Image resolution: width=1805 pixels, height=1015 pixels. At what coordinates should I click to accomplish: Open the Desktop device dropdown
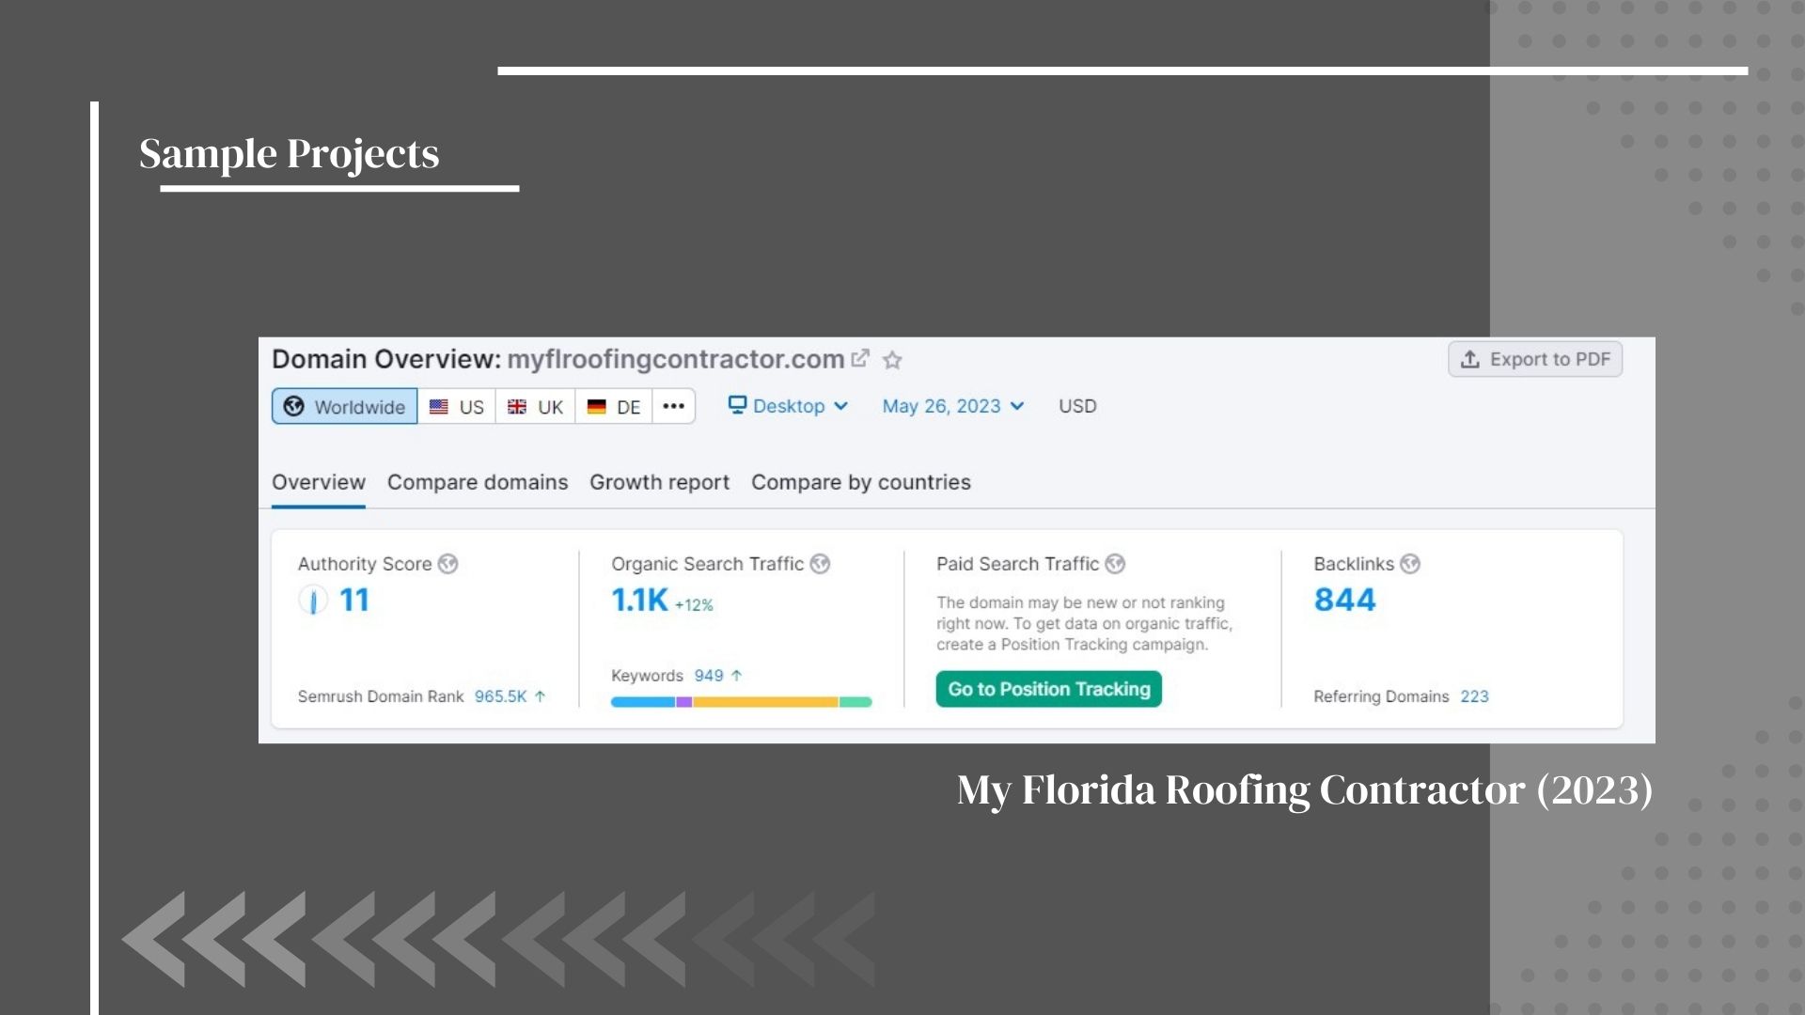[x=788, y=406]
